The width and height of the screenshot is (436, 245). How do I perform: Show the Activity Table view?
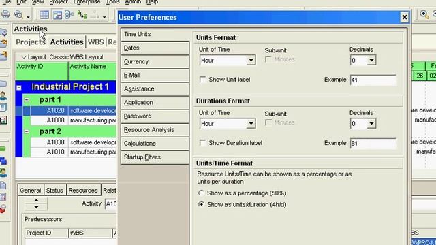tap(44, 15)
